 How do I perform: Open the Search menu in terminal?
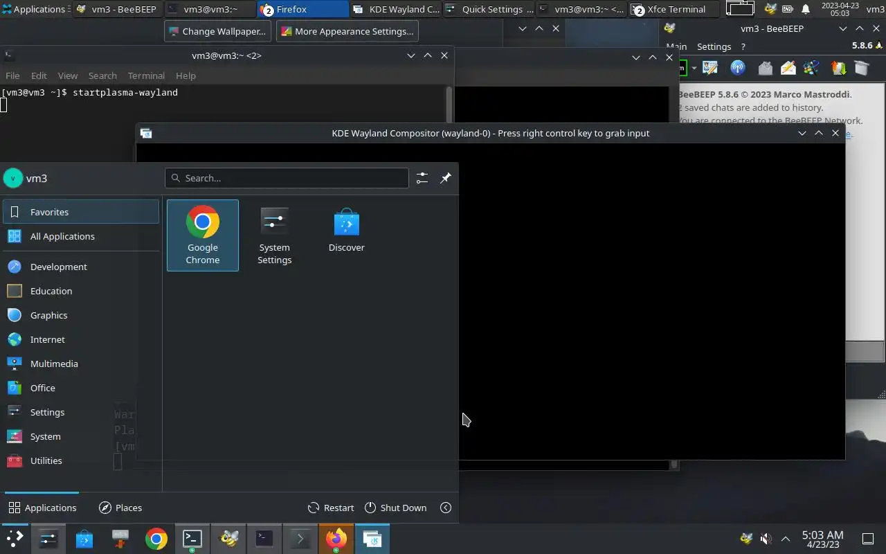point(102,75)
